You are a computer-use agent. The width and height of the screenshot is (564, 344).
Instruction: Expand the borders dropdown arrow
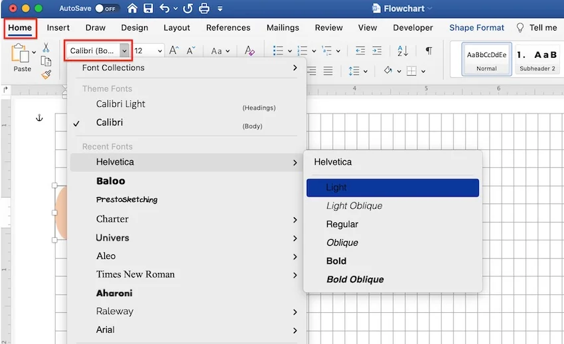(423, 71)
